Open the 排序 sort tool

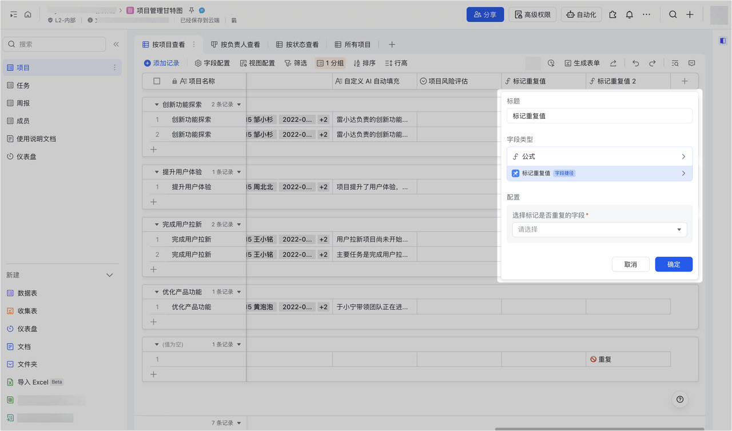click(x=365, y=63)
